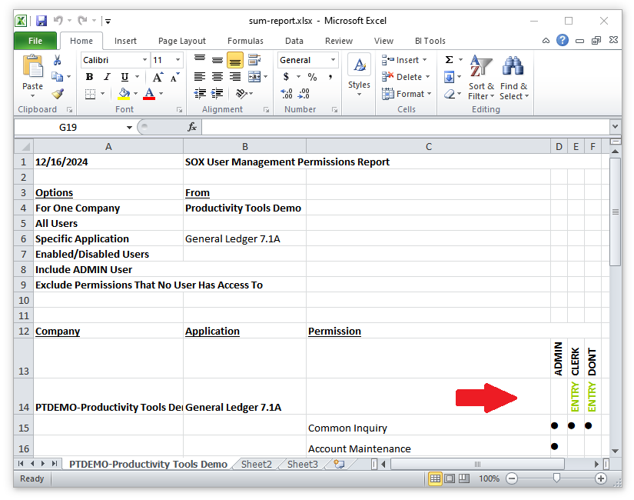Click the Save icon in quick access toolbar
Image resolution: width=634 pixels, height=500 pixels.
(41, 21)
